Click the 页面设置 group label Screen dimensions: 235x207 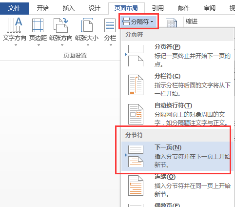pos(75,56)
